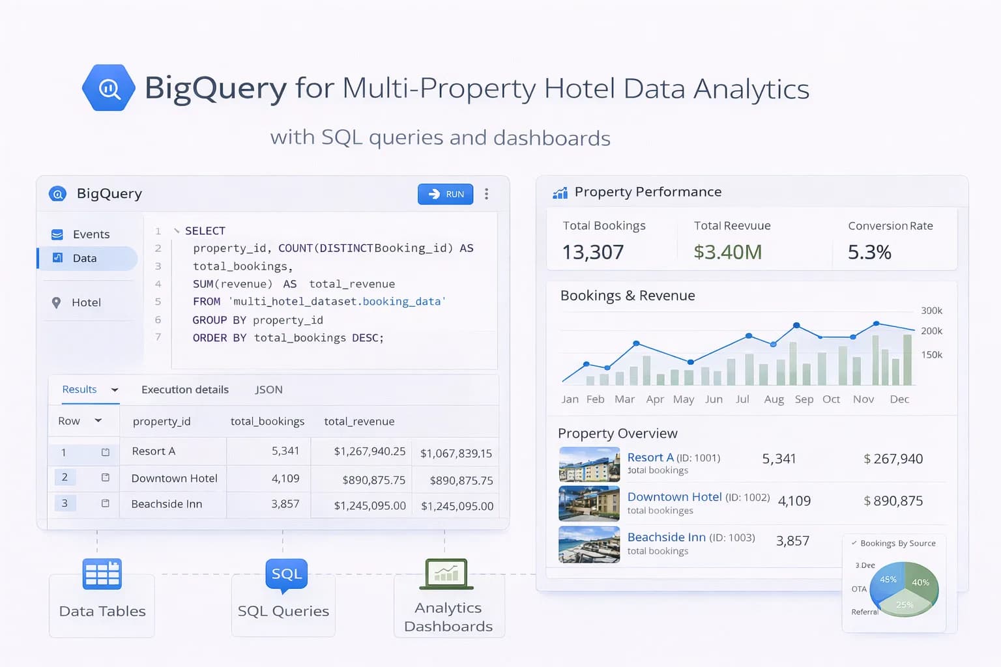Open the Downtown Hotel thumbnail image
The height and width of the screenshot is (667, 1001).
coord(589,504)
